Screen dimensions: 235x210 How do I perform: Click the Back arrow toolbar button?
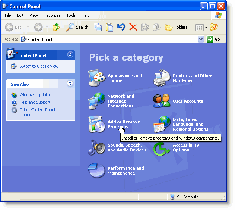(9, 27)
